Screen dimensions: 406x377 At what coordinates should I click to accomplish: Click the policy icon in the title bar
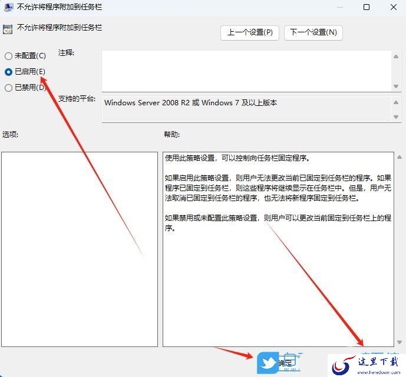point(8,7)
